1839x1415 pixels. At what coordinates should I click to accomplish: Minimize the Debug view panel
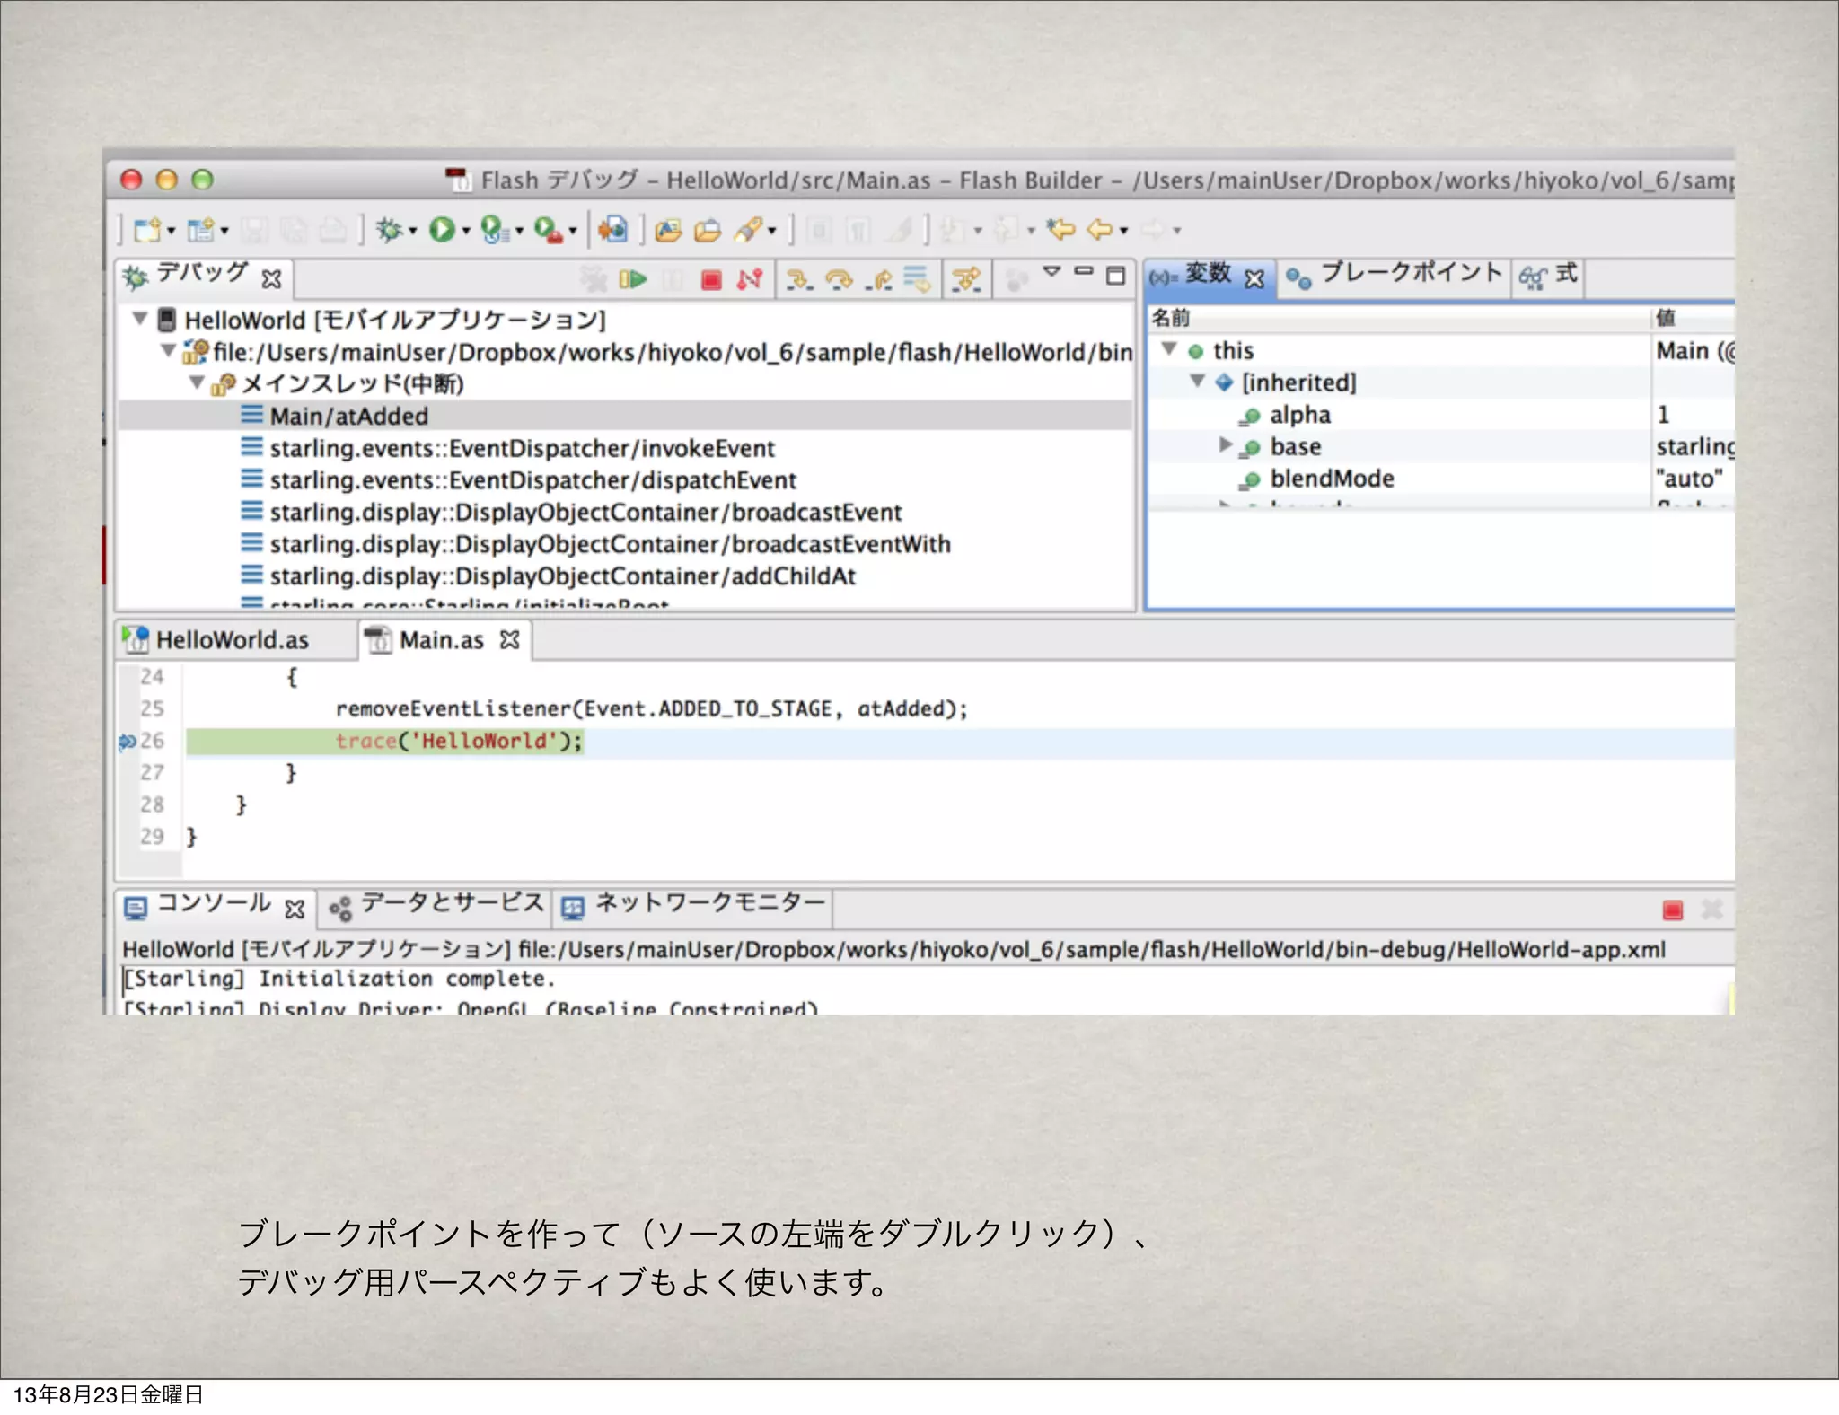click(1084, 270)
